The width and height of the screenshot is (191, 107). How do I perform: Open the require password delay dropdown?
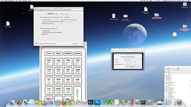pos(56,20)
